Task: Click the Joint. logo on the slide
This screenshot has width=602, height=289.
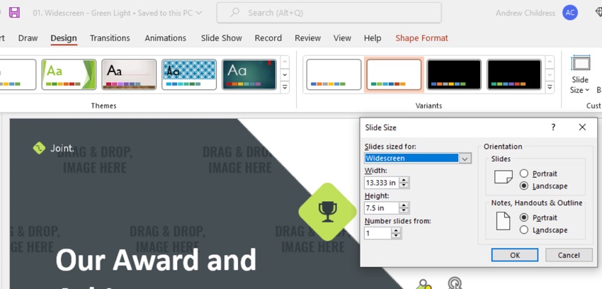Action: (54, 148)
